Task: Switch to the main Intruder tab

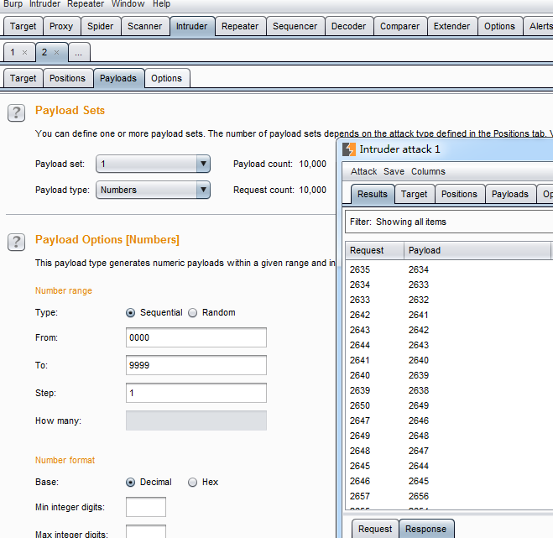Action: click(x=192, y=27)
